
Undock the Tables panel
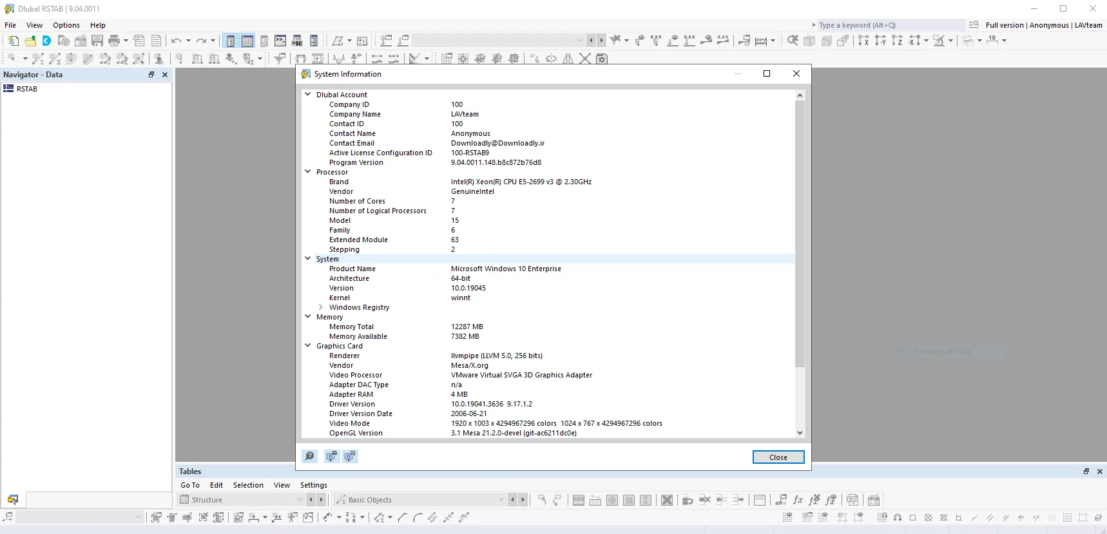pyautogui.click(x=1086, y=472)
